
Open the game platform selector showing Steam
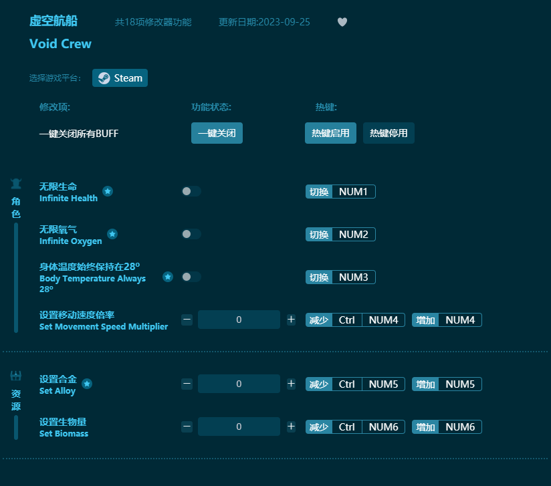(x=120, y=78)
